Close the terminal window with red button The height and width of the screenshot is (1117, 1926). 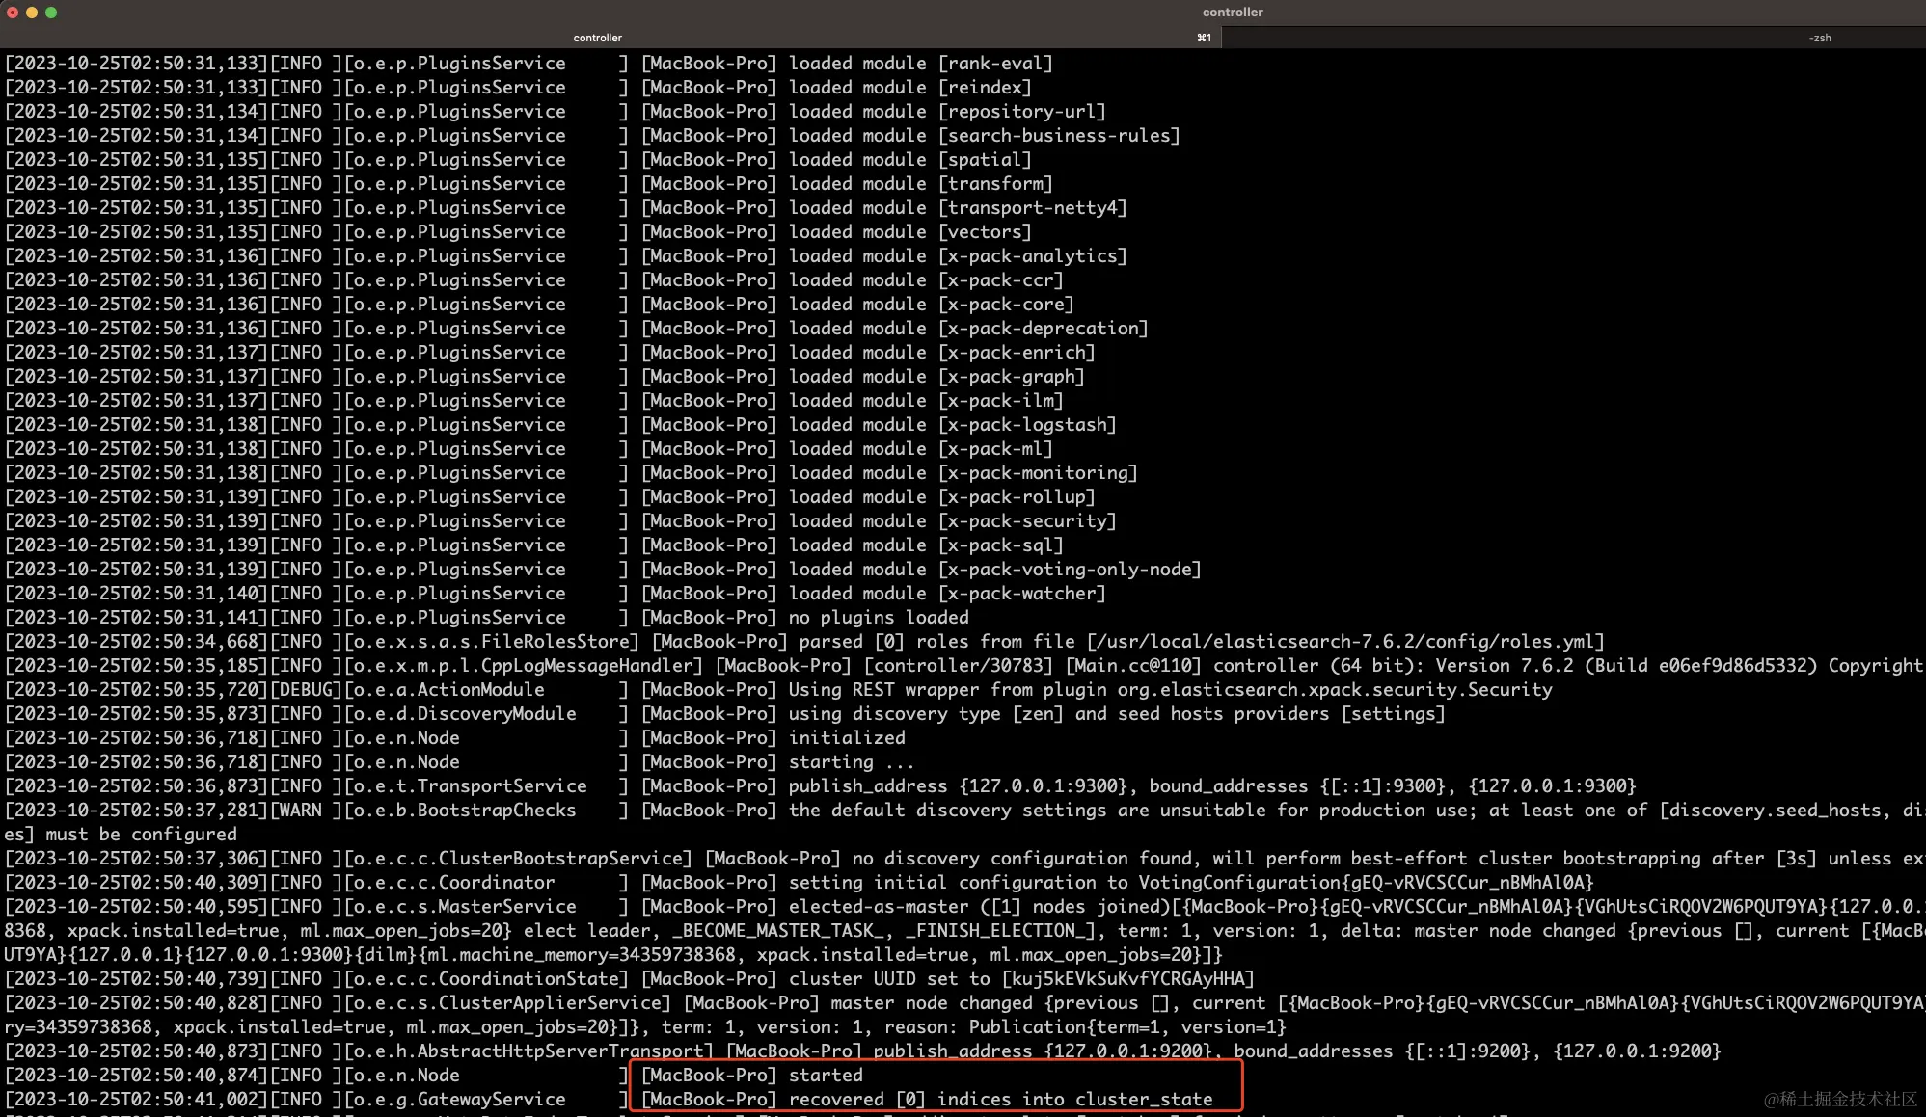13,13
